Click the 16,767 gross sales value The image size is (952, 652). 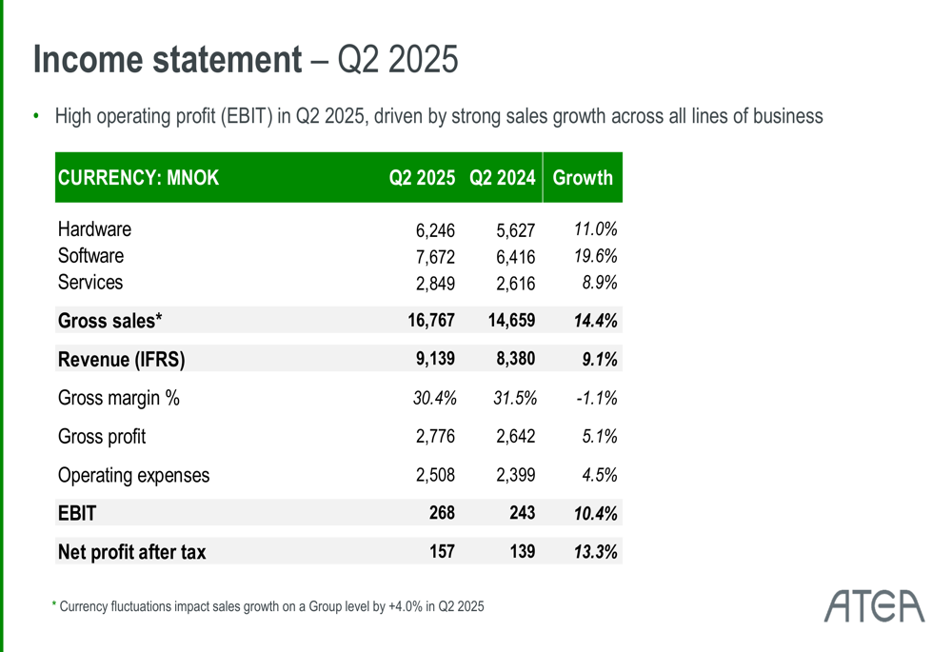(x=431, y=322)
